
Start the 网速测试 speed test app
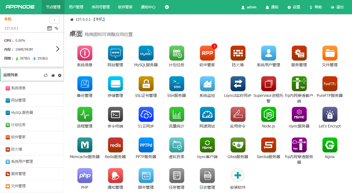(x=207, y=114)
